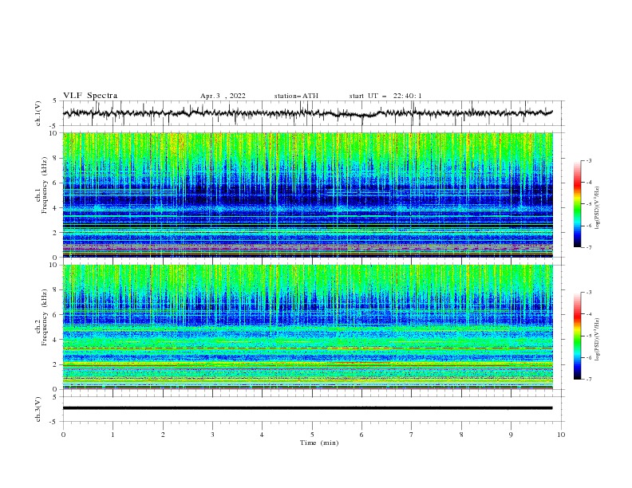Viewport: 632px width, 488px height.
Task: Click time axis tick label '10'
Action: tap(561, 435)
